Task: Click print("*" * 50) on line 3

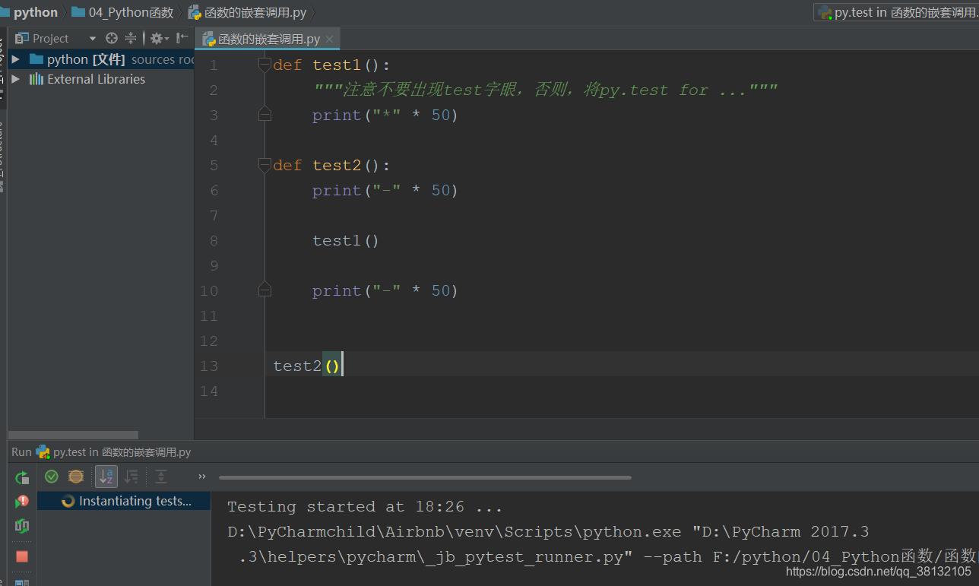Action: click(x=385, y=115)
